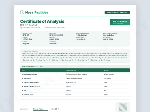Click the icon beside Amino Acid Sequence label
The image size is (150, 112).
coord(23,51)
